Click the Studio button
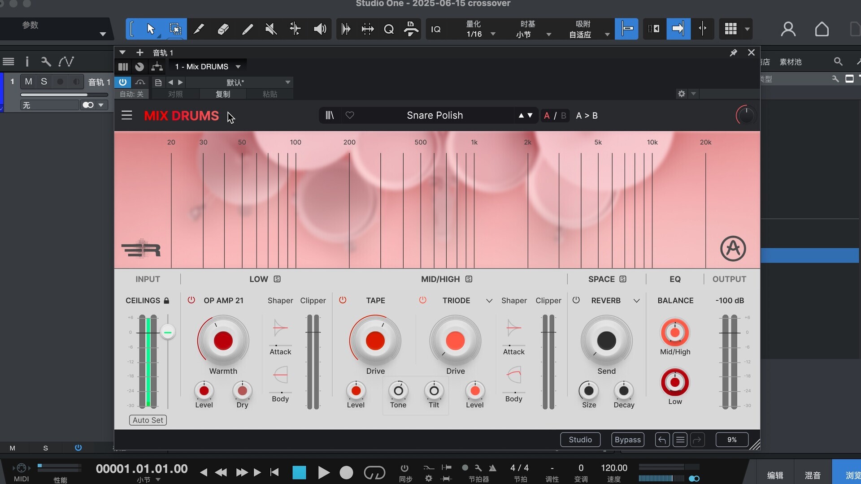 [x=580, y=440]
